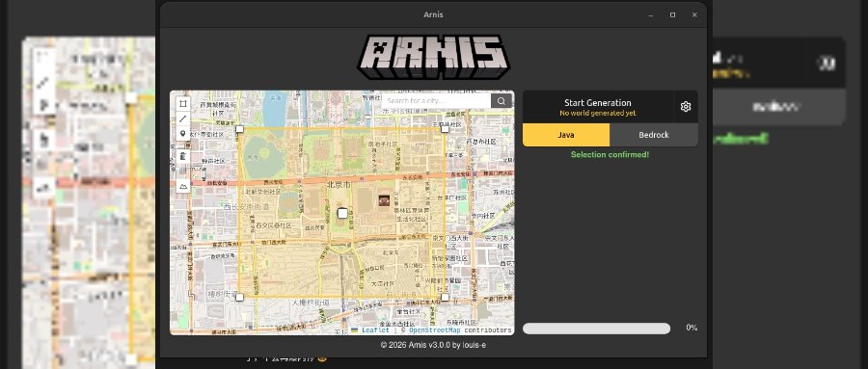Click the © 2026 Arnis v3.0.0 footer
The image size is (868, 369).
[x=433, y=345]
